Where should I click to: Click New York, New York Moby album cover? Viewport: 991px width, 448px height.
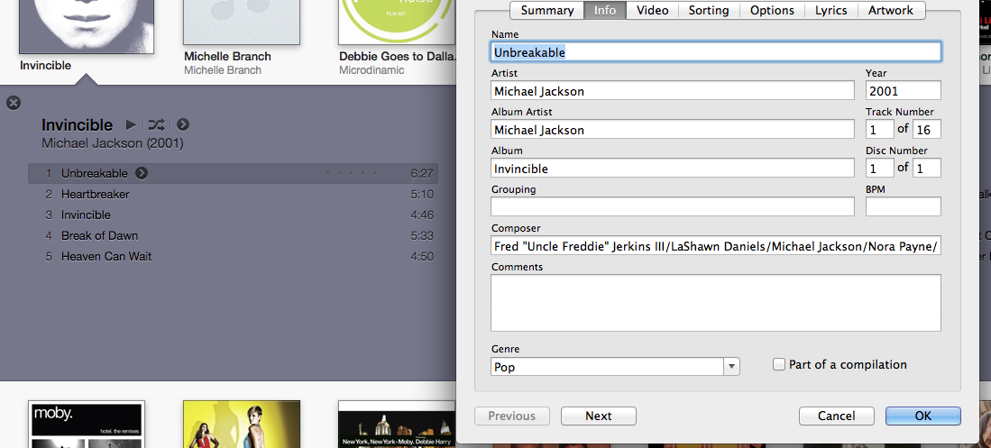tap(396, 424)
